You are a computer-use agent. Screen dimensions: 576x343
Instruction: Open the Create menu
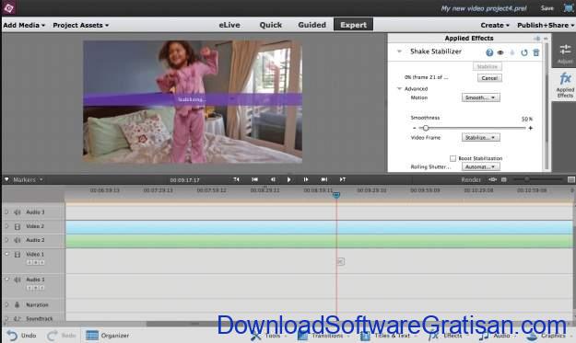click(x=495, y=25)
